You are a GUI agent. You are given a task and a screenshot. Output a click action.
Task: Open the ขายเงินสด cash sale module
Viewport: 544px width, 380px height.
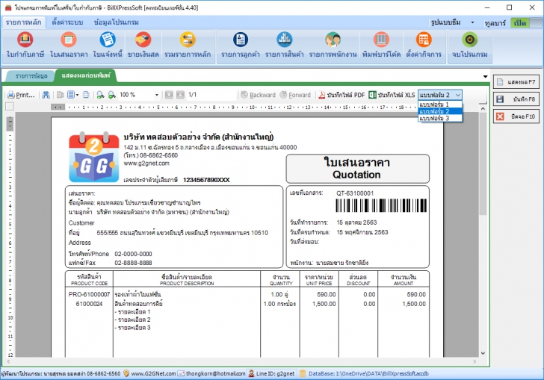pyautogui.click(x=143, y=45)
